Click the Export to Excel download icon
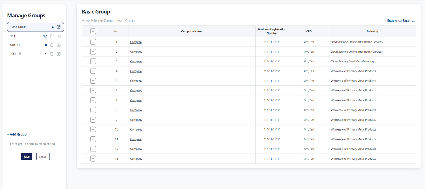The height and width of the screenshot is (189, 425). (x=414, y=21)
